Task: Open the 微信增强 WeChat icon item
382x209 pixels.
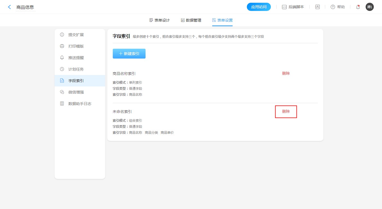Action: point(62,92)
